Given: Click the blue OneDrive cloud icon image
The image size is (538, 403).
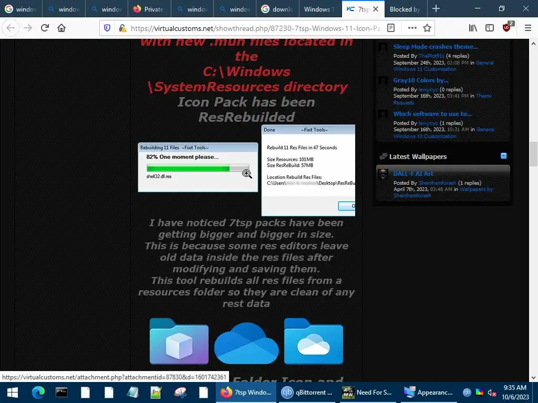Looking at the screenshot, I should coord(246,343).
